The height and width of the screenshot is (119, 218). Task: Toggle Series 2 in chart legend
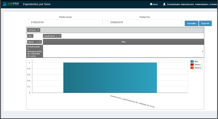point(196,68)
